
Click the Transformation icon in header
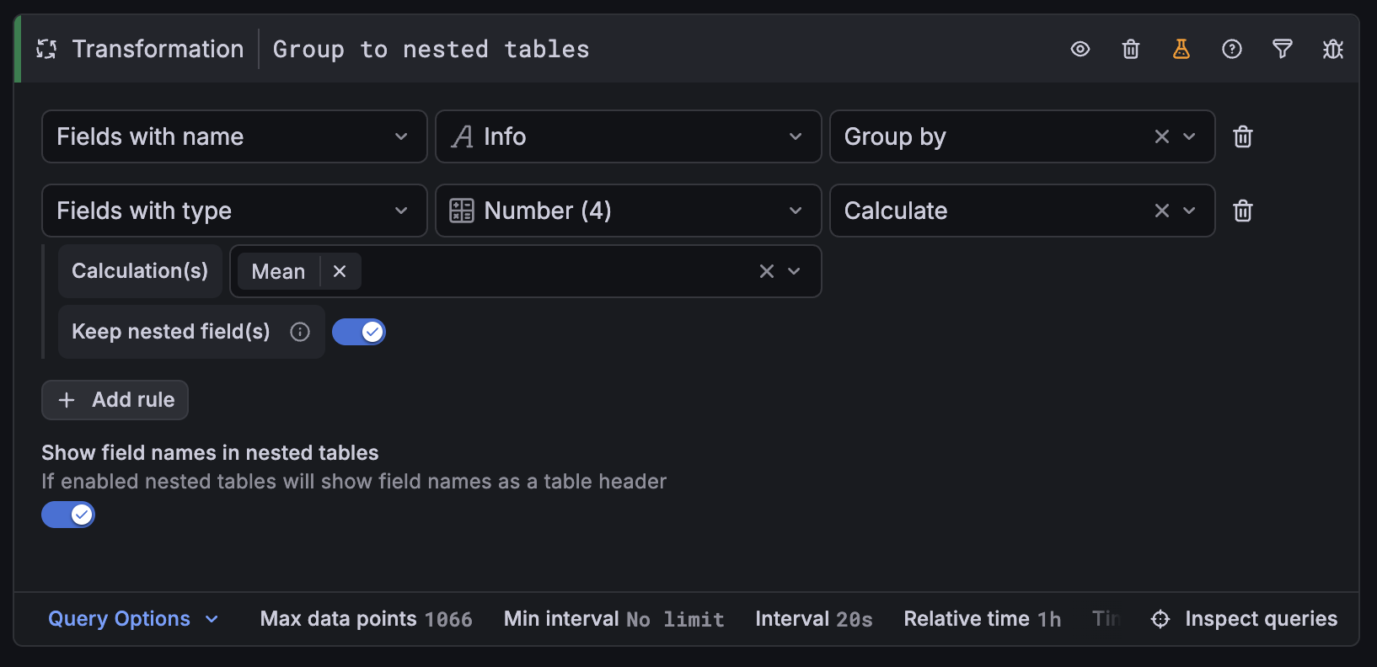[x=46, y=50]
